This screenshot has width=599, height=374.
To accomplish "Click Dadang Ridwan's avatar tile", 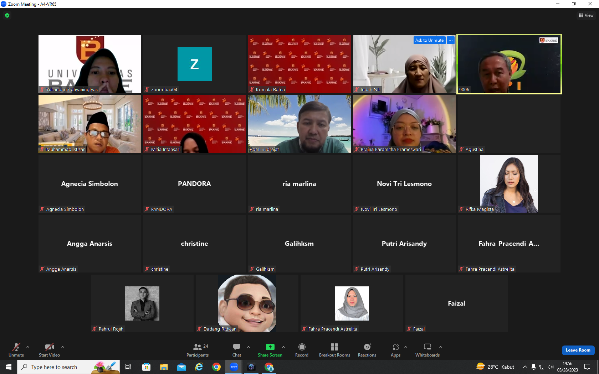I will click(247, 303).
